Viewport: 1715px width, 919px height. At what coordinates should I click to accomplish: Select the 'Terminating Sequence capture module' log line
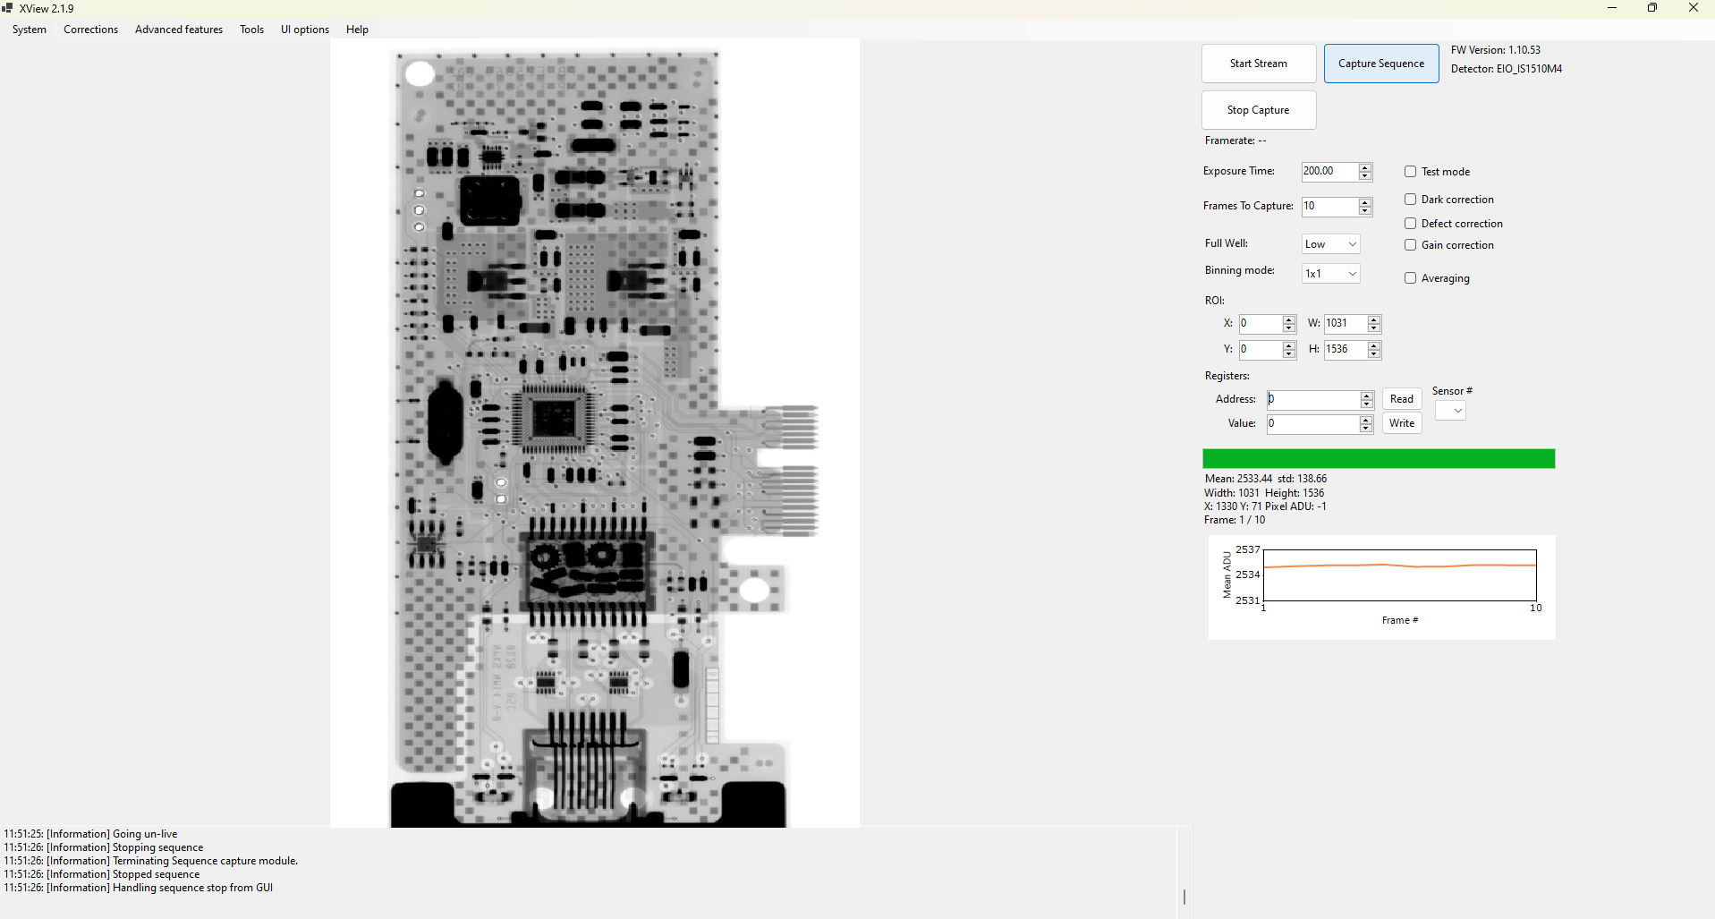(150, 861)
